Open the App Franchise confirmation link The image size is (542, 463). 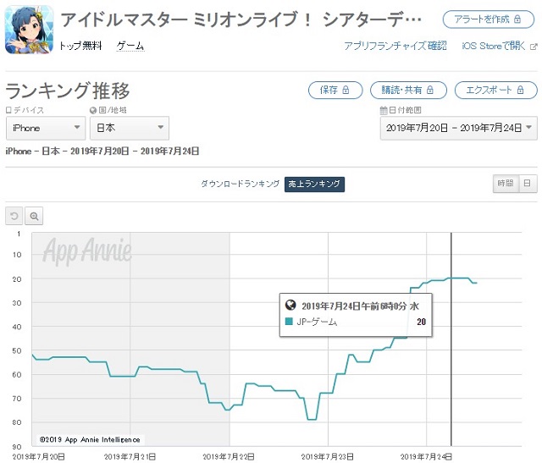[395, 46]
